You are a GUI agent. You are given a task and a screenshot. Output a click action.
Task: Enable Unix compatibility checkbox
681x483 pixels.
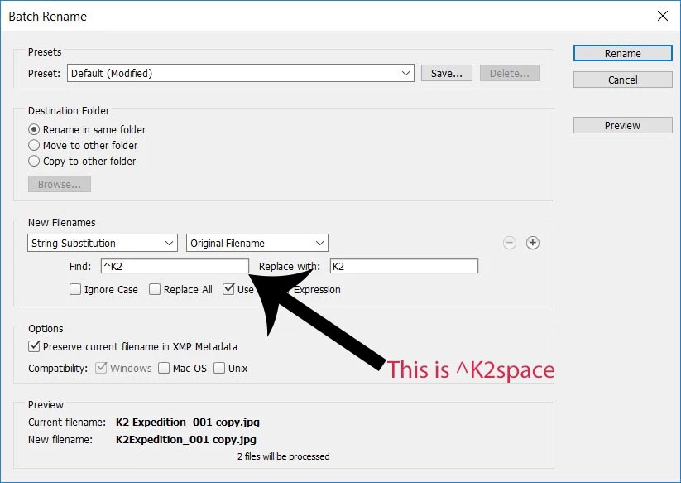pyautogui.click(x=219, y=368)
